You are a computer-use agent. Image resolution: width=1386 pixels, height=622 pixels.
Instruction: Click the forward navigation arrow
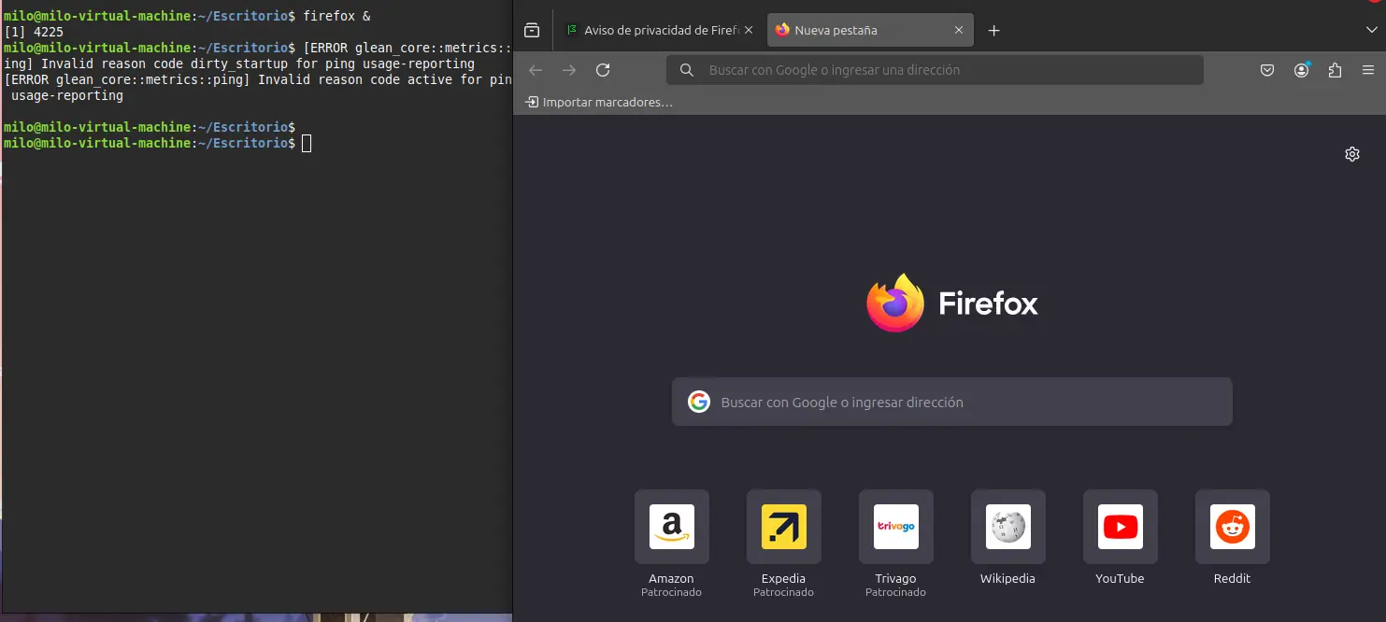[x=569, y=70]
